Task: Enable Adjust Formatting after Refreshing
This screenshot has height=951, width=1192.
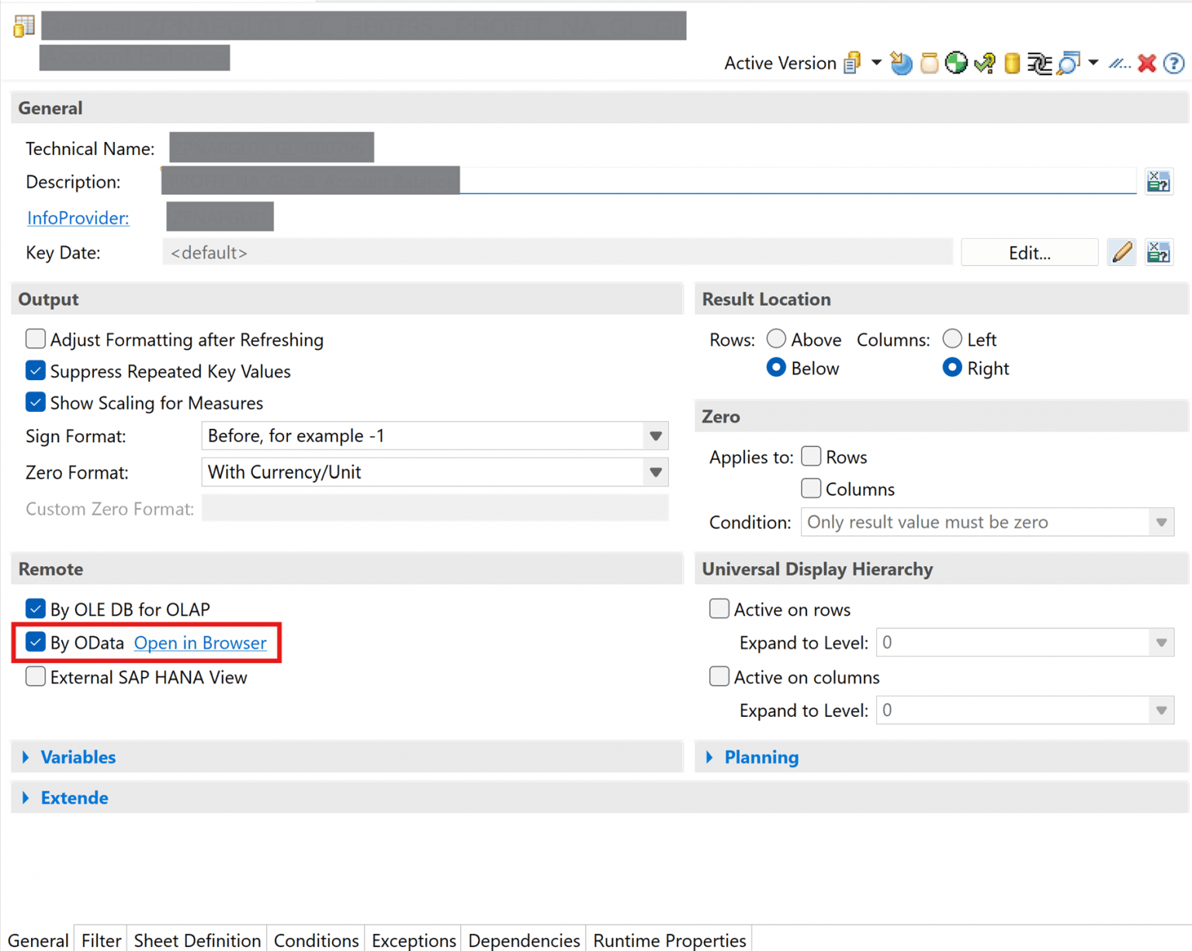Action: coord(36,339)
